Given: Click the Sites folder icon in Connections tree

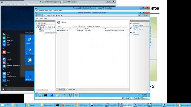Looking at the screenshot, I should click(40, 31).
